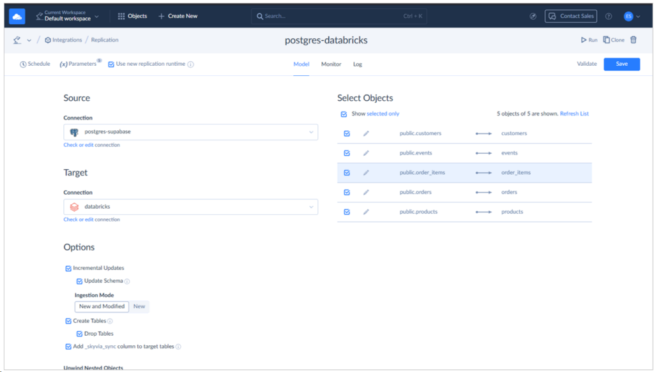This screenshot has height=372, width=654.
Task: Click the Validate button
Action: point(586,64)
